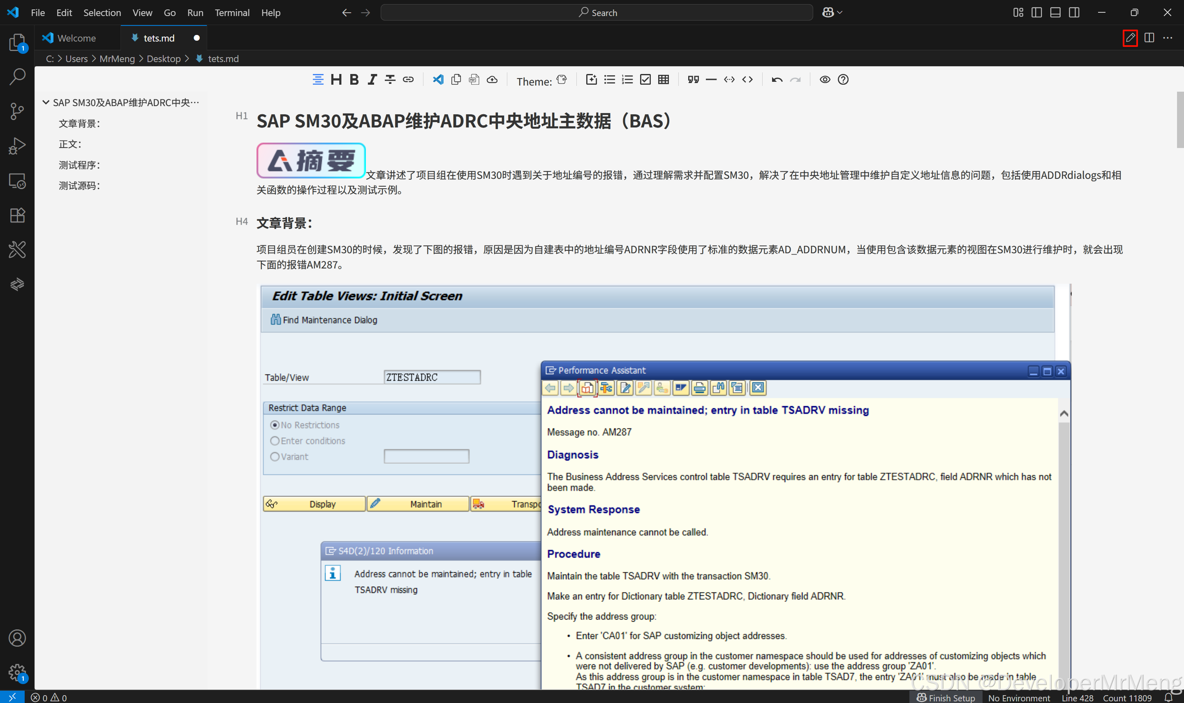Apply strikethrough formatting

click(x=390, y=80)
